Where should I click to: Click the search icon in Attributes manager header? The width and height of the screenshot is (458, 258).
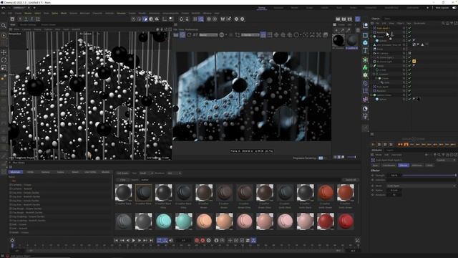(439, 155)
